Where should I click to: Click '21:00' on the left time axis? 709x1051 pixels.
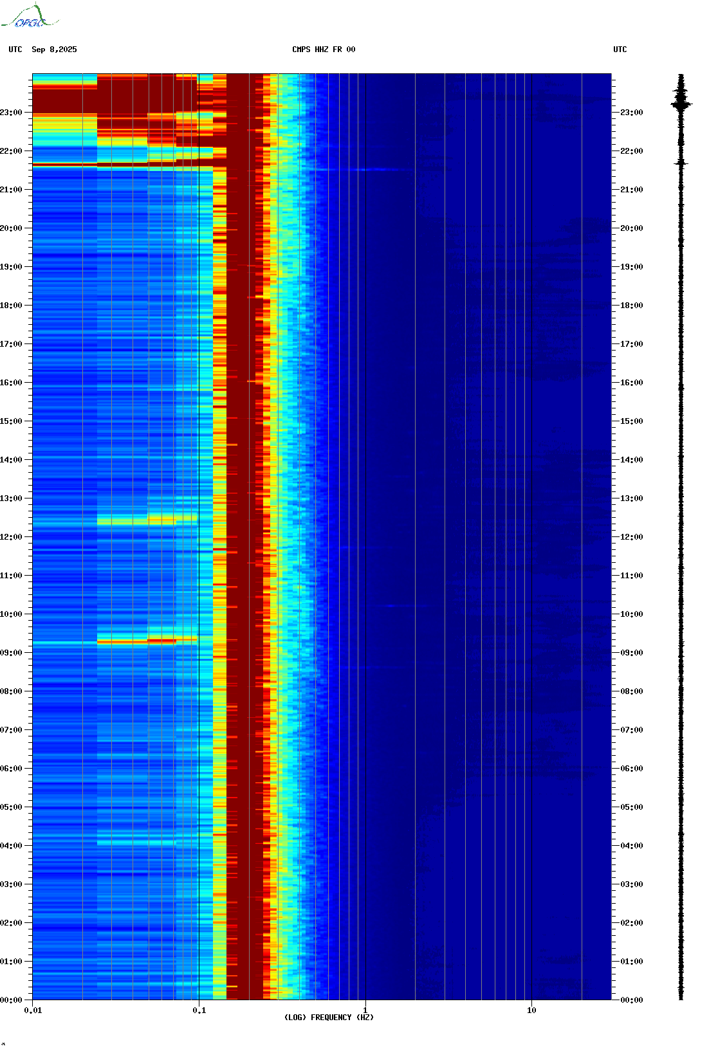pyautogui.click(x=11, y=190)
